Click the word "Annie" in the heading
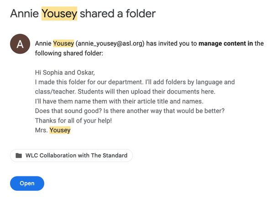This screenshot has width=274, height=197. pos(25,13)
